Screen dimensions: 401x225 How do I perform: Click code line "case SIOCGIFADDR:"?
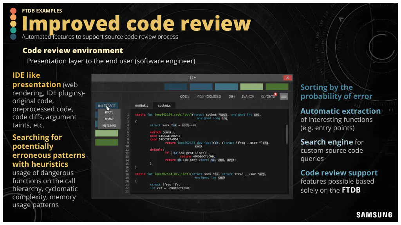[165, 136]
